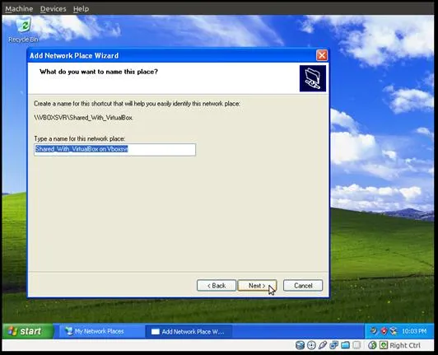This screenshot has height=355, width=438.
Task: Click the 'Type a name for this network place' label
Action: pyautogui.click(x=80, y=138)
